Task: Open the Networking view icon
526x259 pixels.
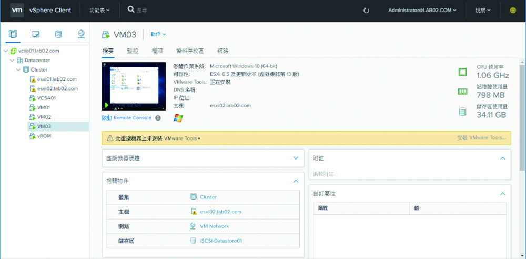Action: [x=81, y=34]
